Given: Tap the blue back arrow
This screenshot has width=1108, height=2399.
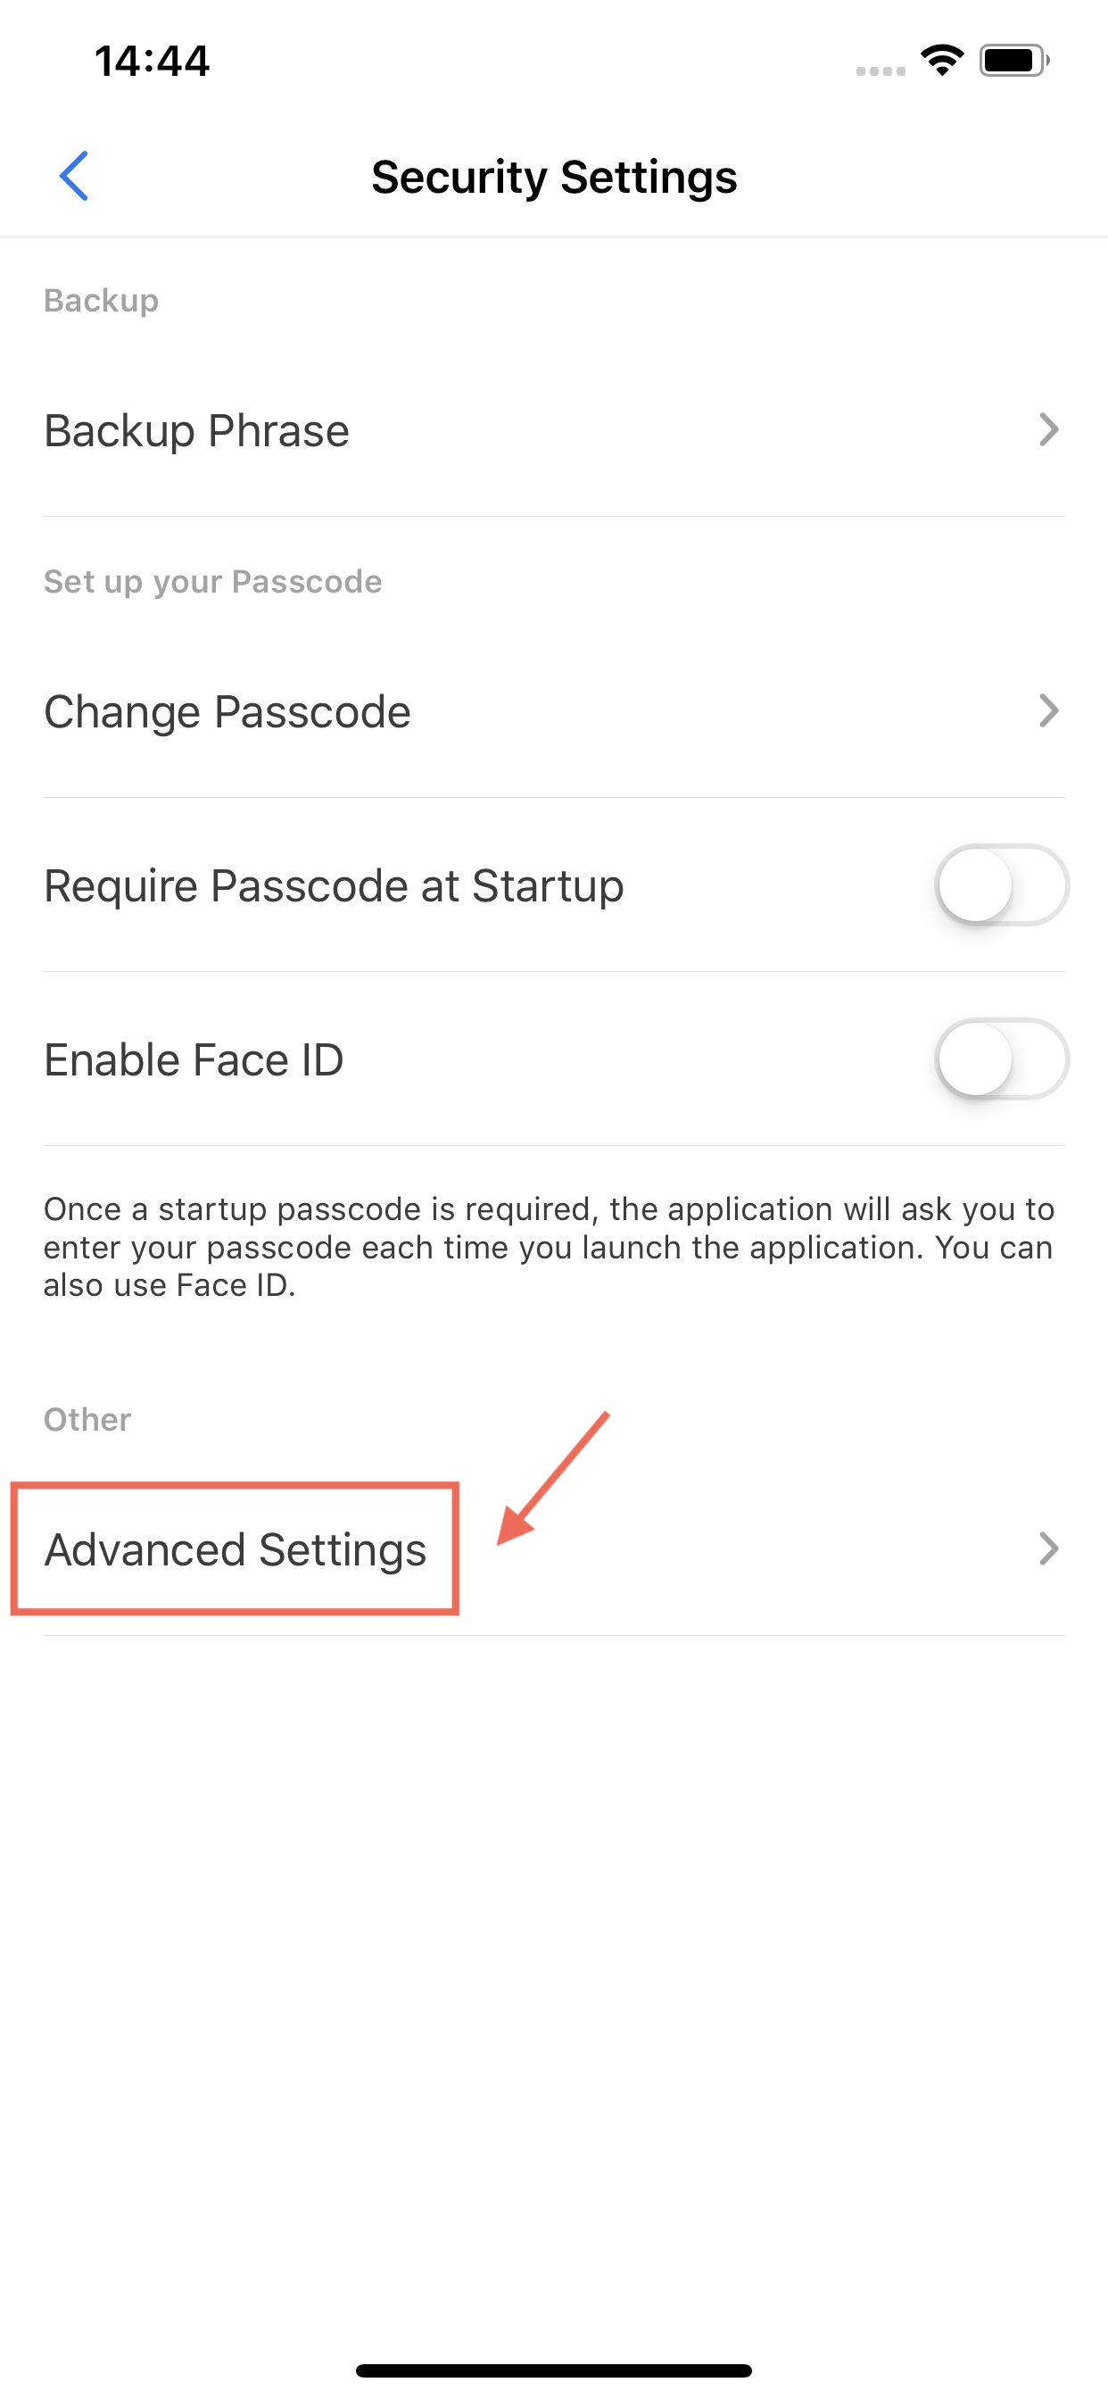Looking at the screenshot, I should [73, 176].
